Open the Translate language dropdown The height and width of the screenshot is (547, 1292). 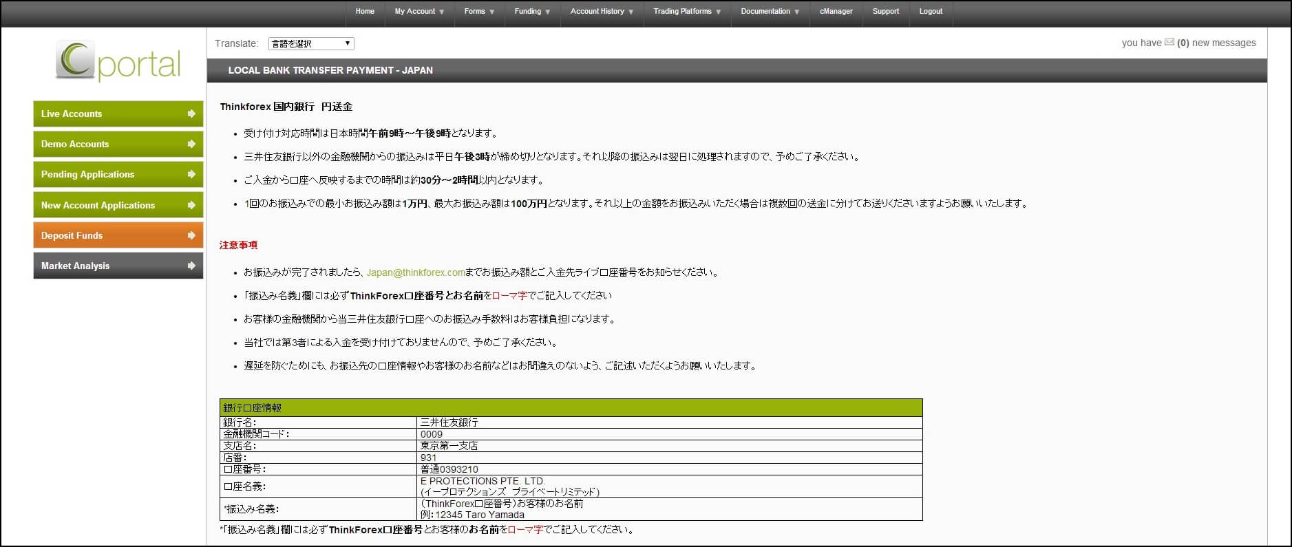pyautogui.click(x=311, y=43)
